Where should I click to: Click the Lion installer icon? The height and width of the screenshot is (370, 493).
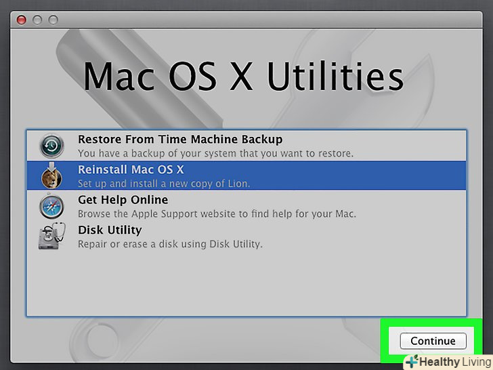(x=52, y=176)
